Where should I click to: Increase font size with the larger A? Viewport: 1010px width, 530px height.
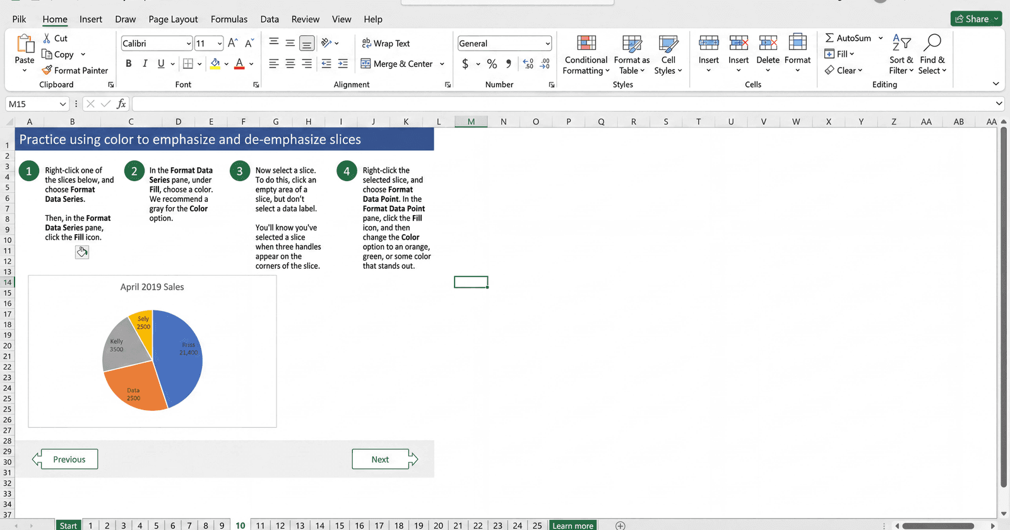233,43
